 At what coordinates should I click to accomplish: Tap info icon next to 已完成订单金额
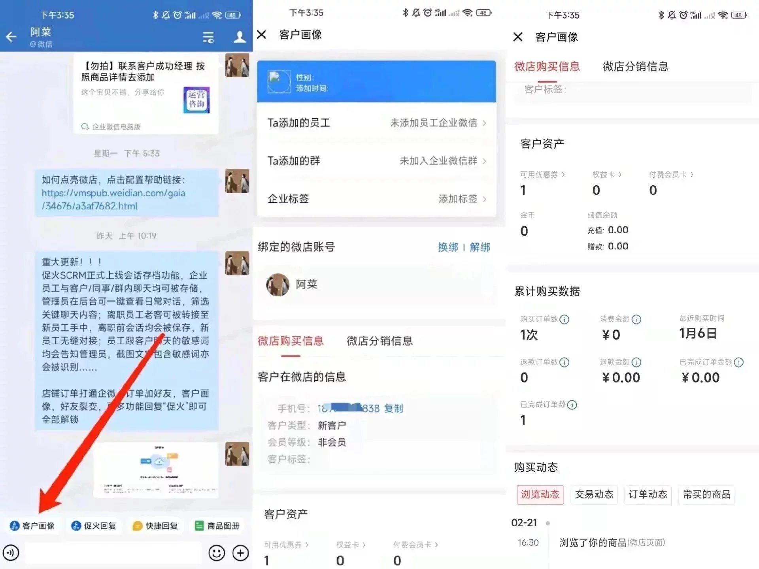pos(739,362)
